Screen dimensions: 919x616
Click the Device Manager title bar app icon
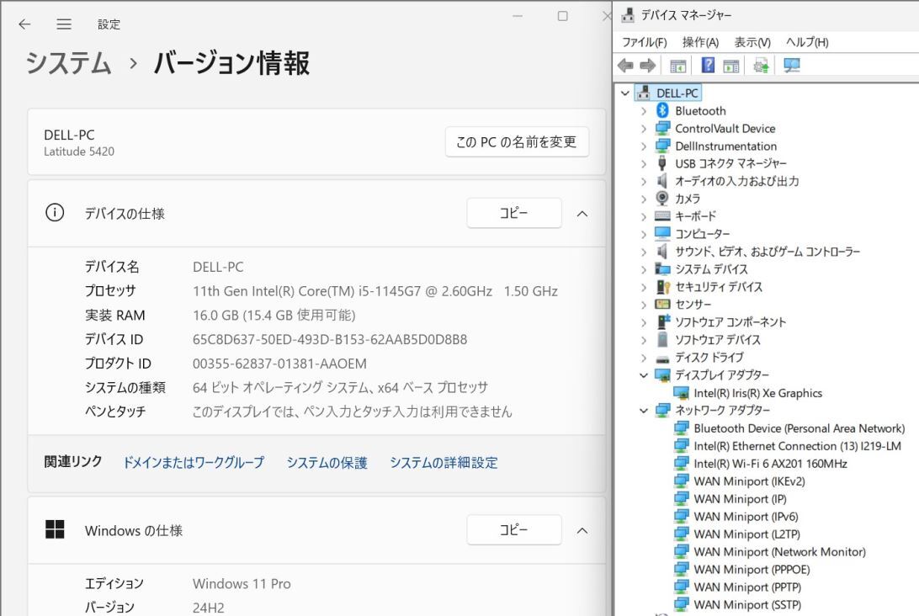[628, 15]
